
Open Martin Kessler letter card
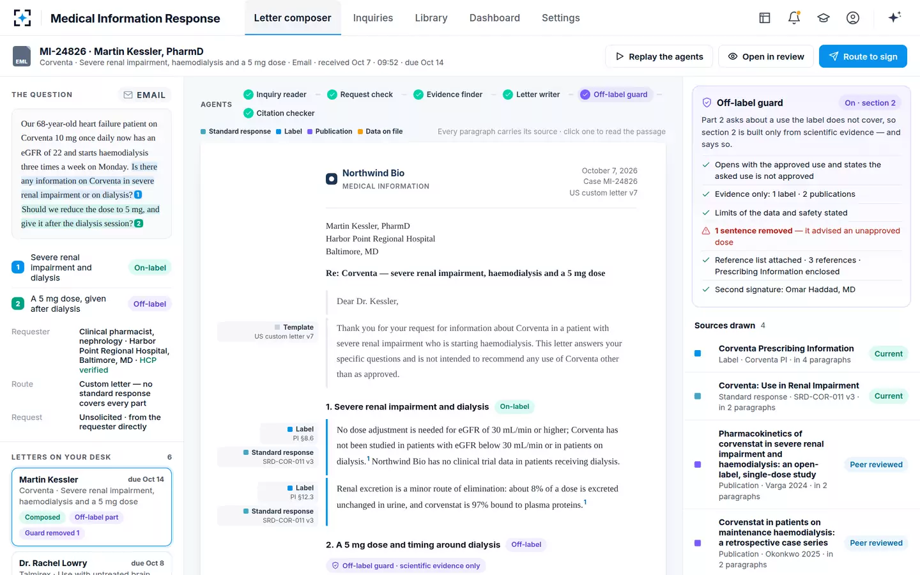tap(91, 507)
